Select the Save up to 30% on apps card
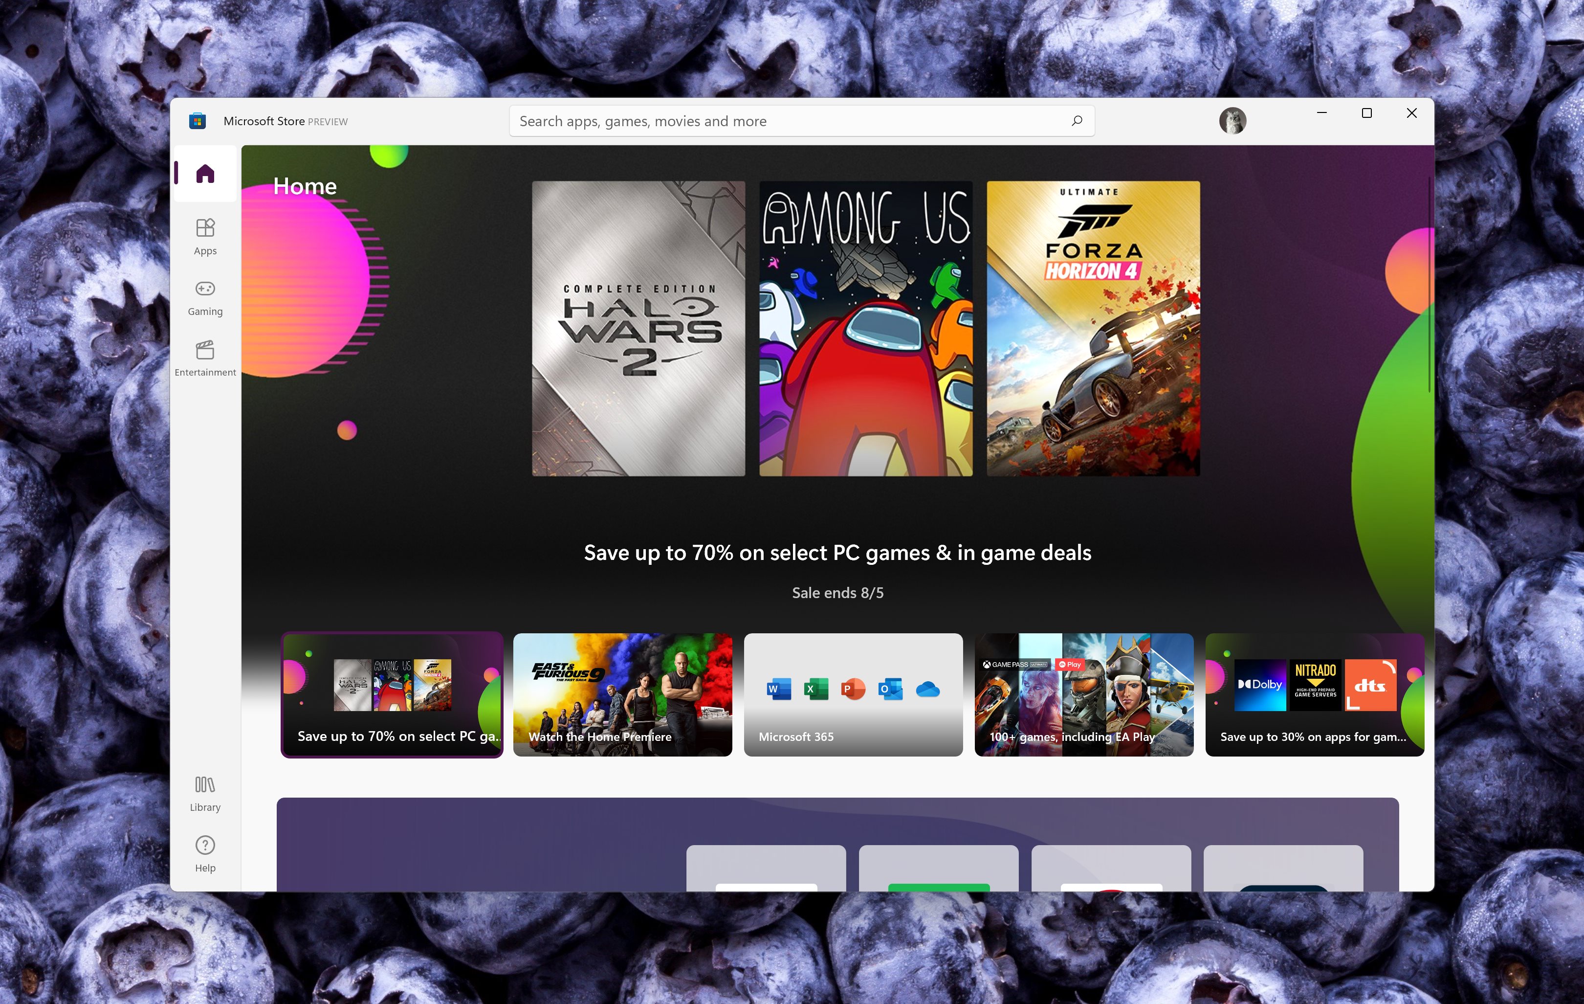This screenshot has height=1004, width=1584. click(x=1314, y=695)
